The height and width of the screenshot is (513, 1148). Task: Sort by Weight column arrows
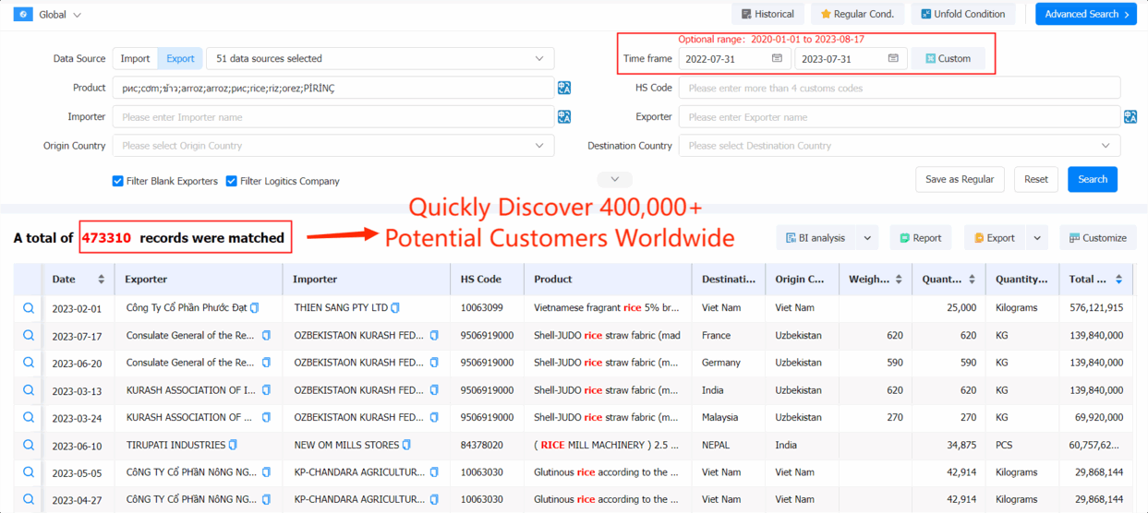click(x=899, y=279)
